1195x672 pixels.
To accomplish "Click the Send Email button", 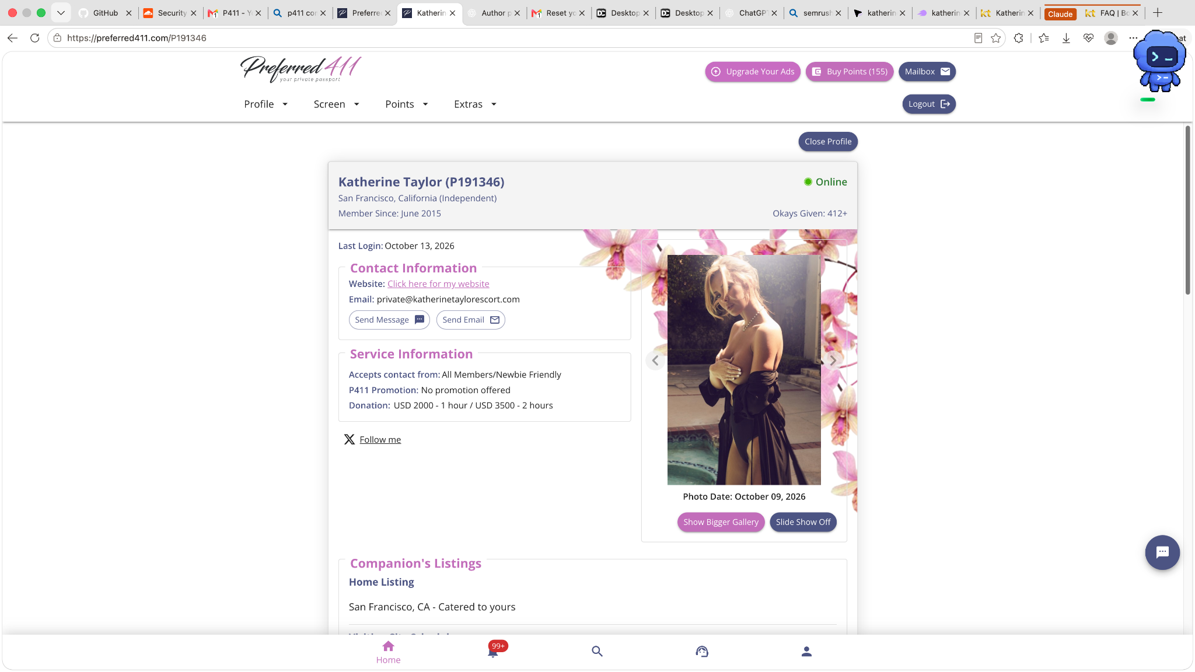I will [x=471, y=320].
